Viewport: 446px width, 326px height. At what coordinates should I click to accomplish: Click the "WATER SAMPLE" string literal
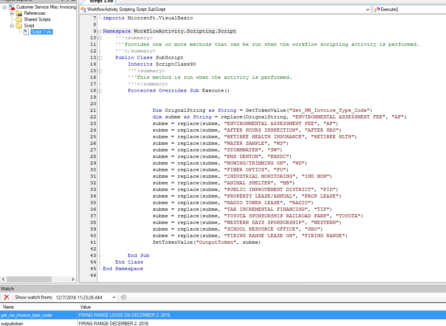(x=246, y=143)
